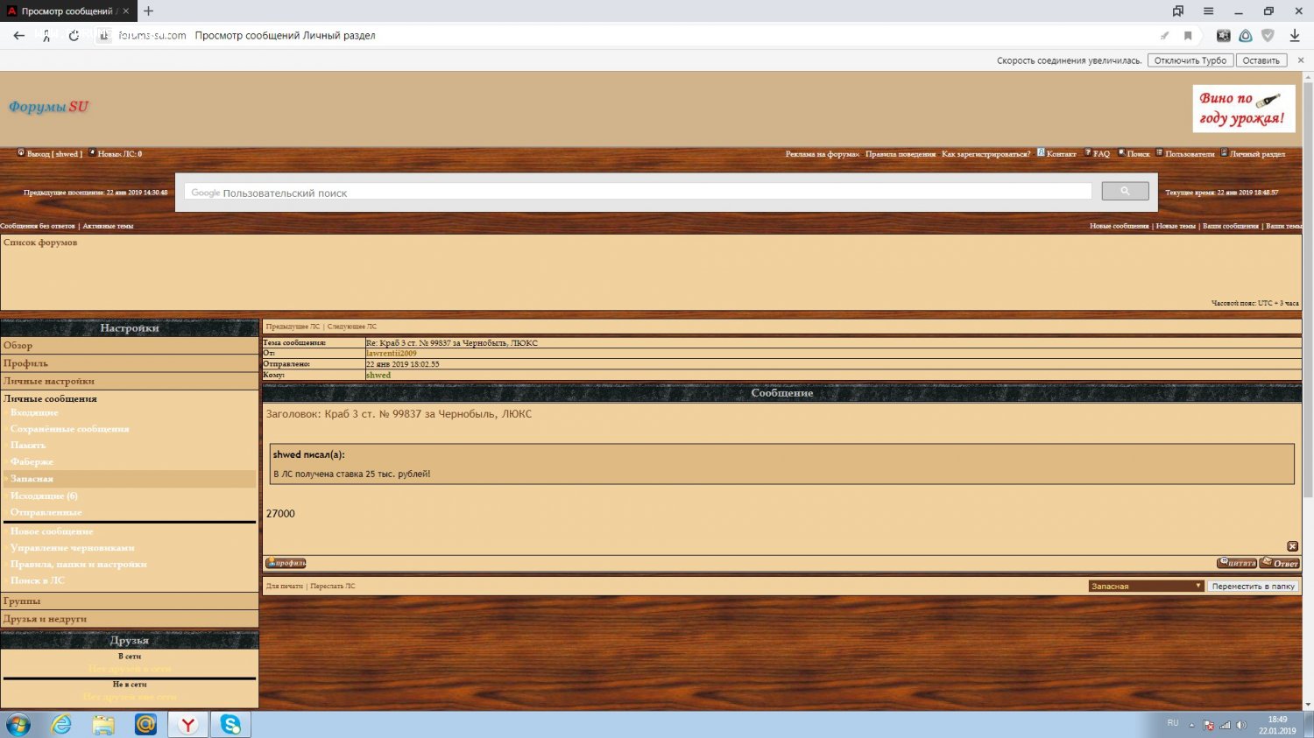Click the Google custom search magnifier button

coord(1125,192)
